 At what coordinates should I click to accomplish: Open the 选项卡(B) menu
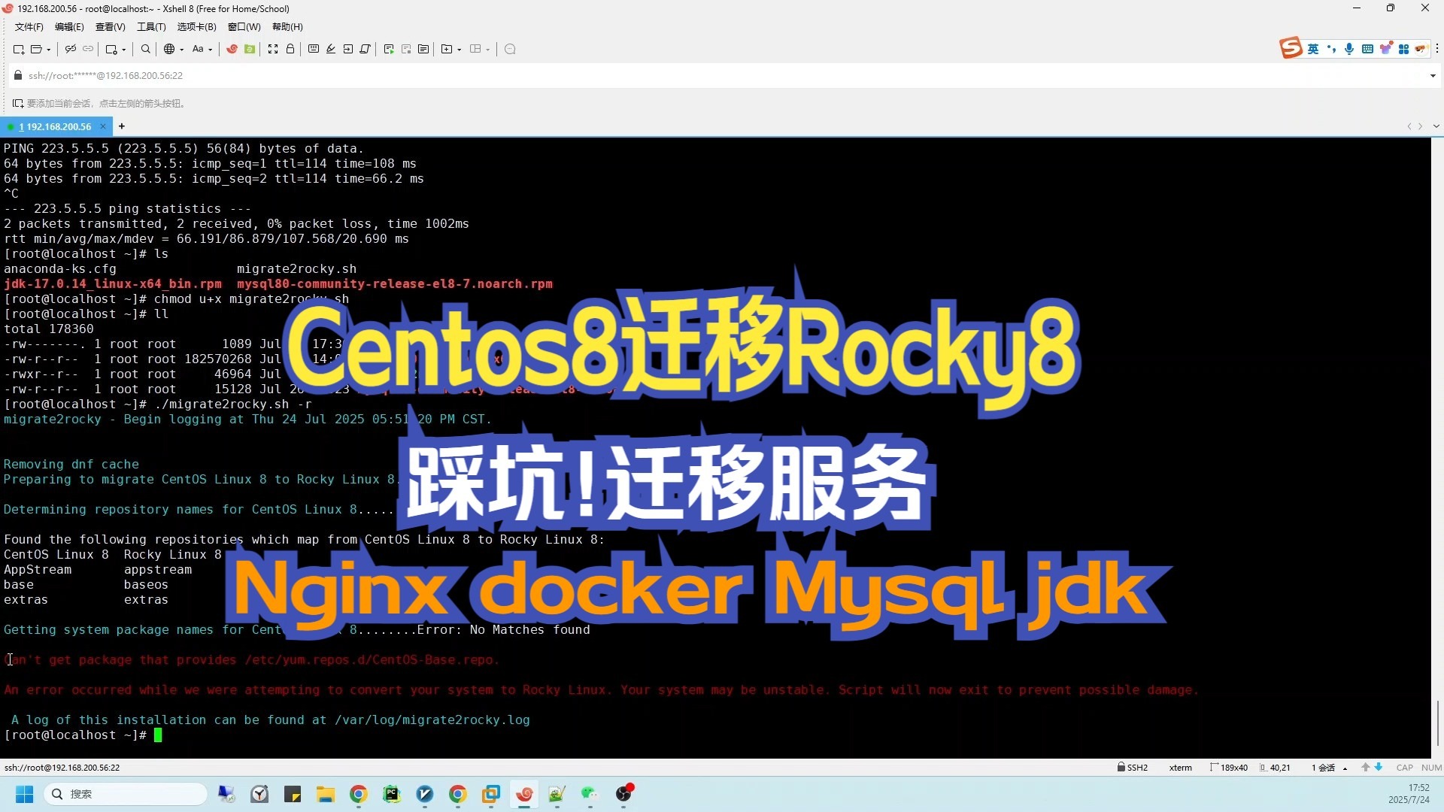click(x=196, y=27)
